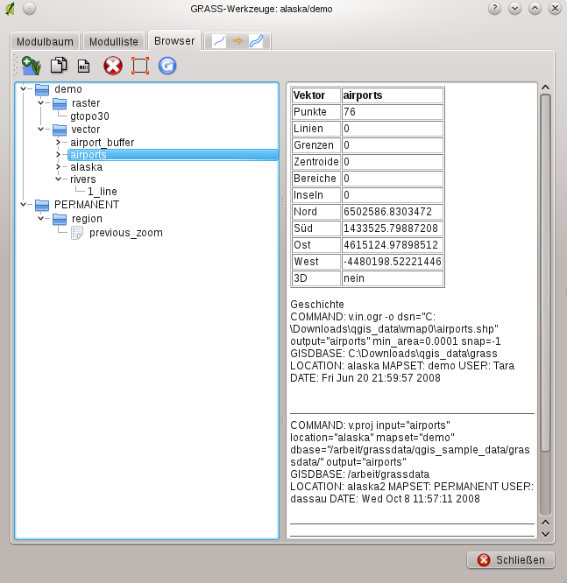Expand the airport_buffer layer node
The image size is (567, 583).
coord(58,142)
